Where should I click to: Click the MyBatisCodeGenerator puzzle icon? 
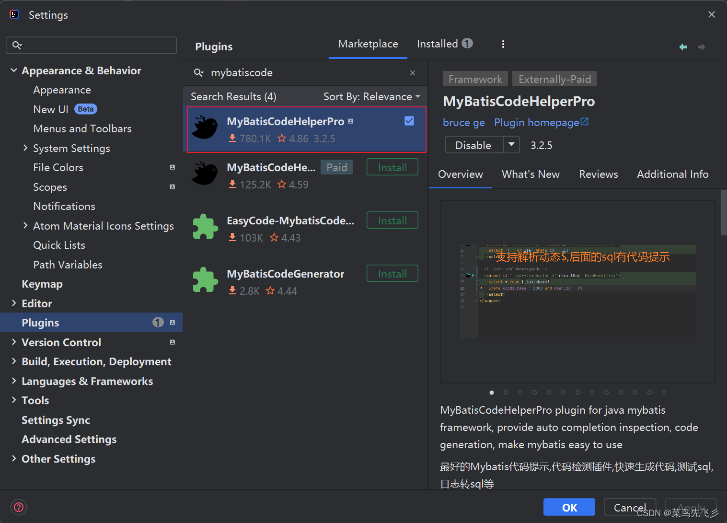205,279
